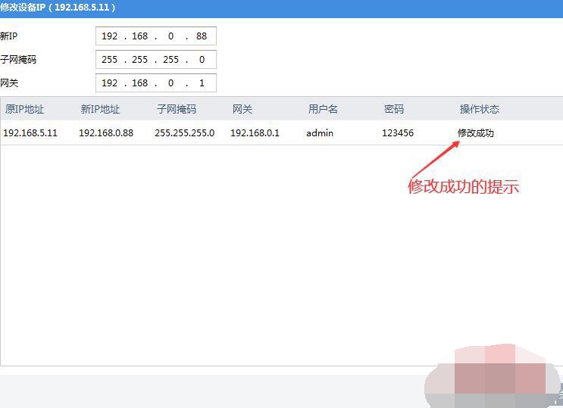
Task: Select the row cell 192.168.5.11
Action: coord(30,133)
